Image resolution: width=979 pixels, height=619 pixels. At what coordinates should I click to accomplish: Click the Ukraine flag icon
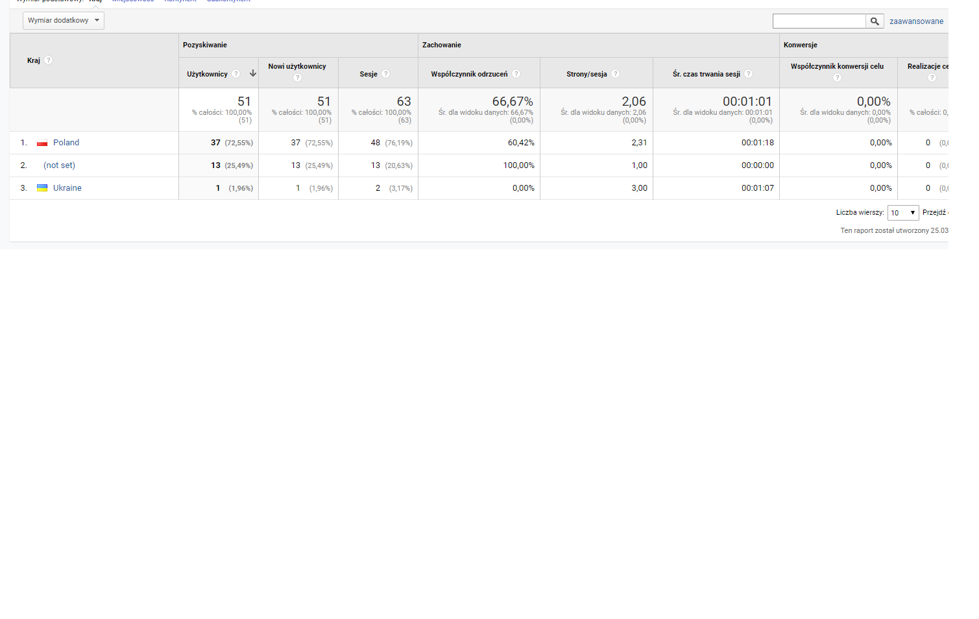[x=42, y=188]
